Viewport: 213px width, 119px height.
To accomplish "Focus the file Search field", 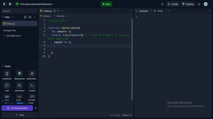I will 19,11.
